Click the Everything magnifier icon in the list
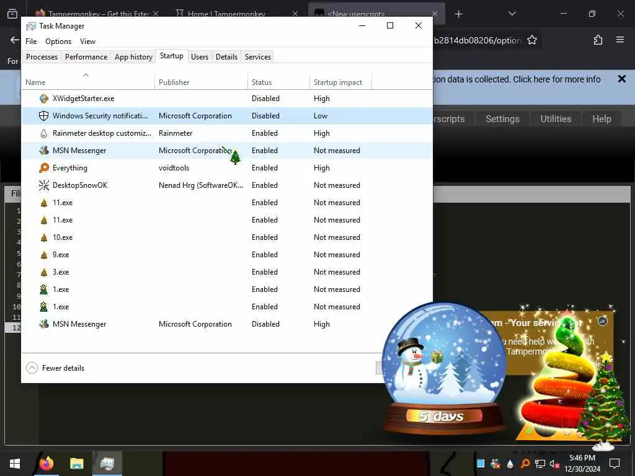 (x=44, y=168)
